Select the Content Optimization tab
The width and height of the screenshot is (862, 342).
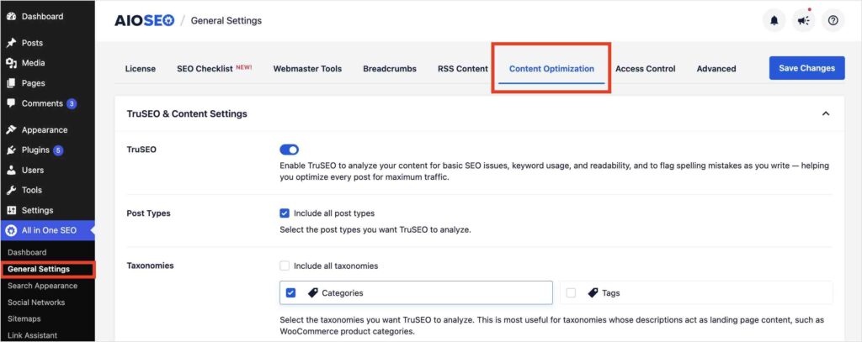click(x=551, y=69)
